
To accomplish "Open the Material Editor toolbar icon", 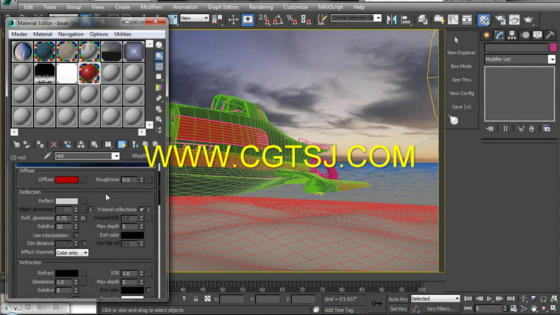I will coord(484,20).
